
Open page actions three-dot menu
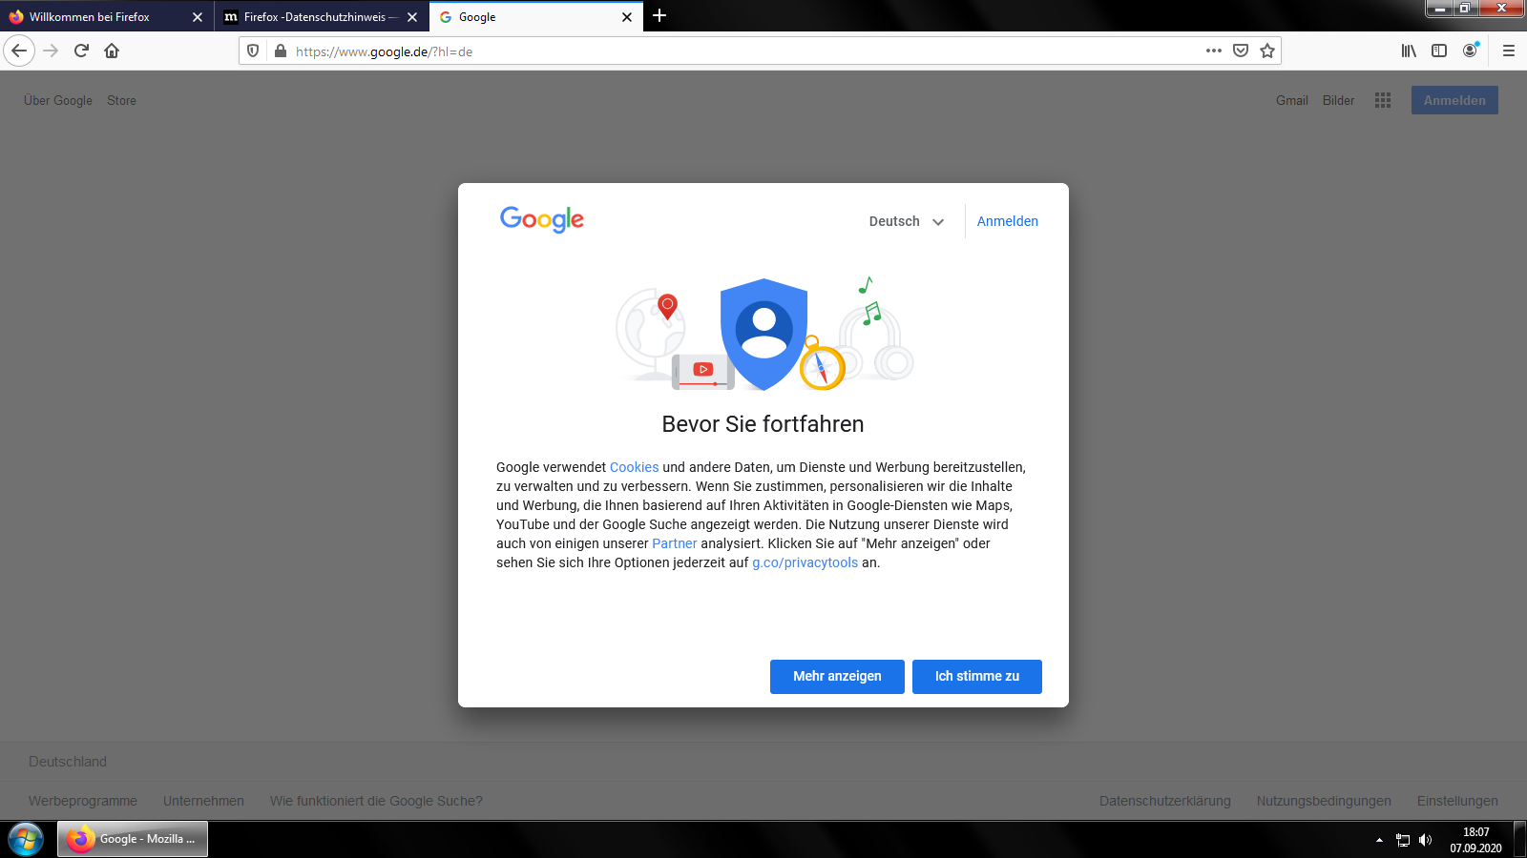point(1214,51)
